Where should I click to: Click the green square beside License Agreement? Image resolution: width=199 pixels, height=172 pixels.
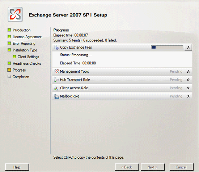9,37
